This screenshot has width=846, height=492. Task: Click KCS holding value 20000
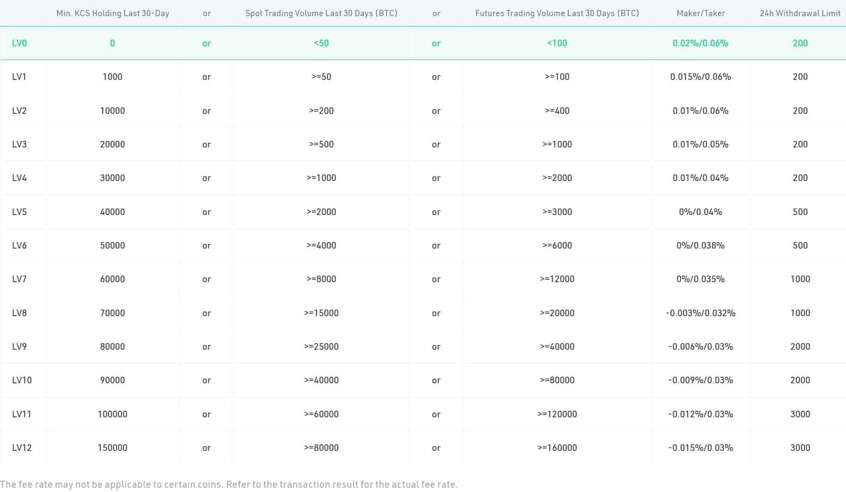tap(113, 144)
